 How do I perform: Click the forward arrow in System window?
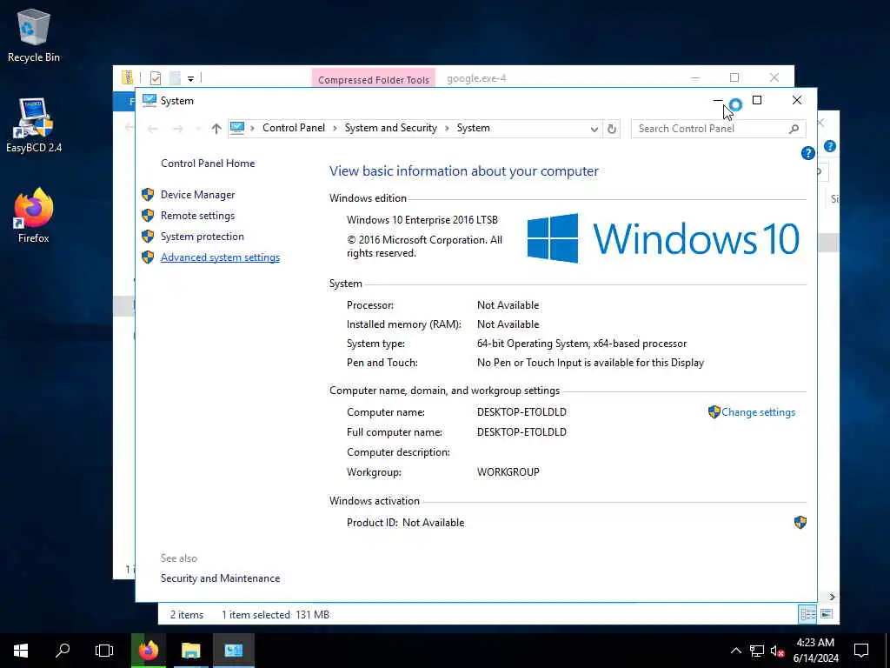[177, 129]
